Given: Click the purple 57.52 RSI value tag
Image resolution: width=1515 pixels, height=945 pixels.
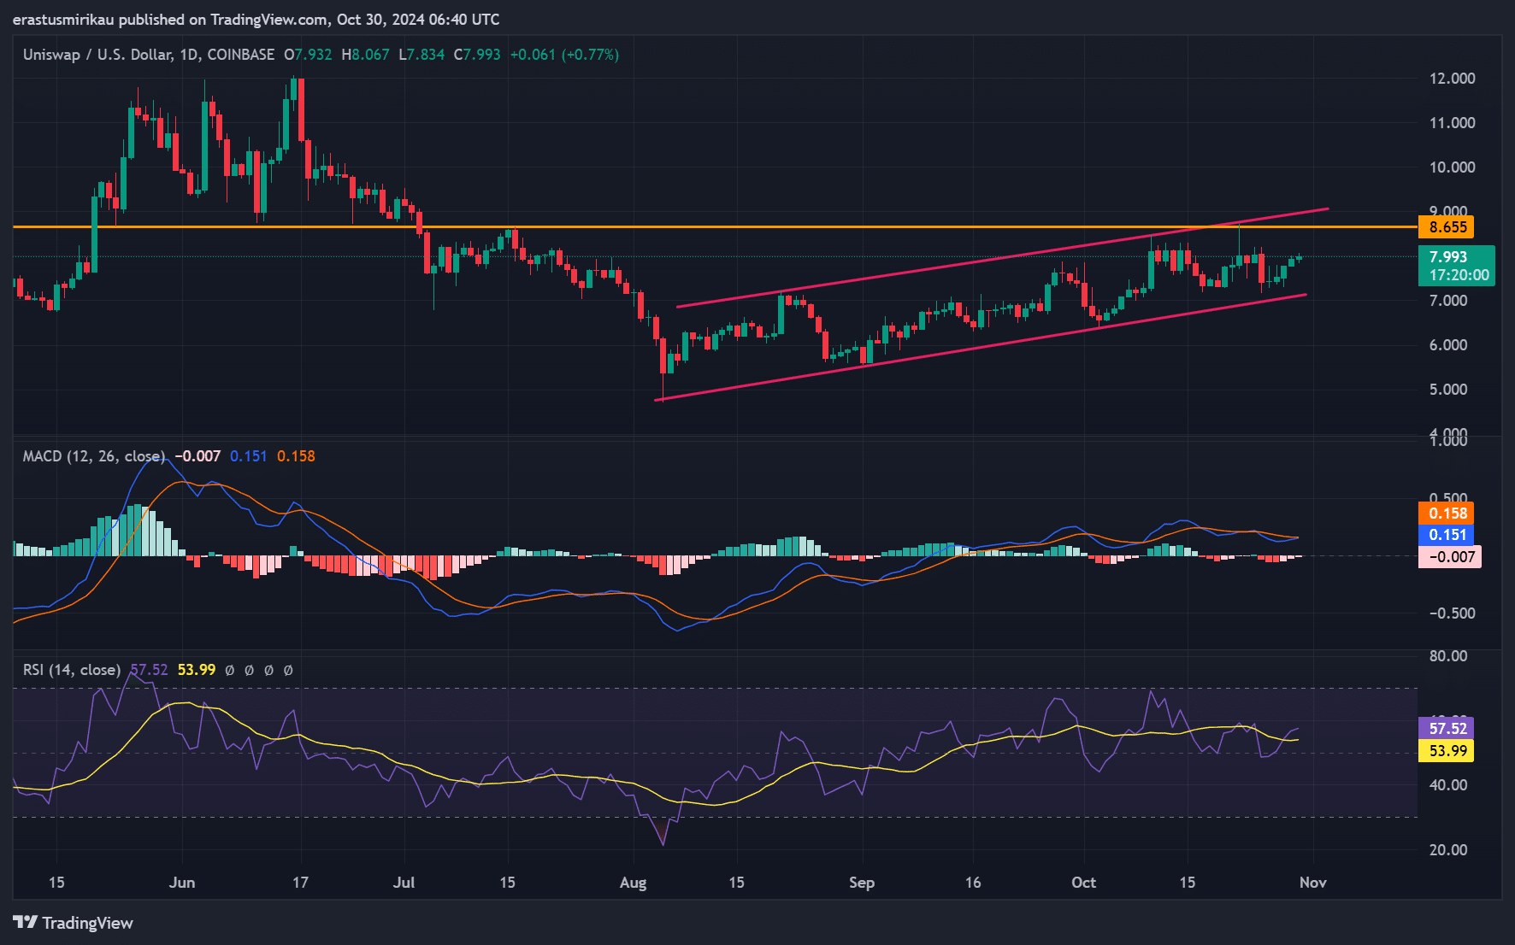Looking at the screenshot, I should [1447, 729].
